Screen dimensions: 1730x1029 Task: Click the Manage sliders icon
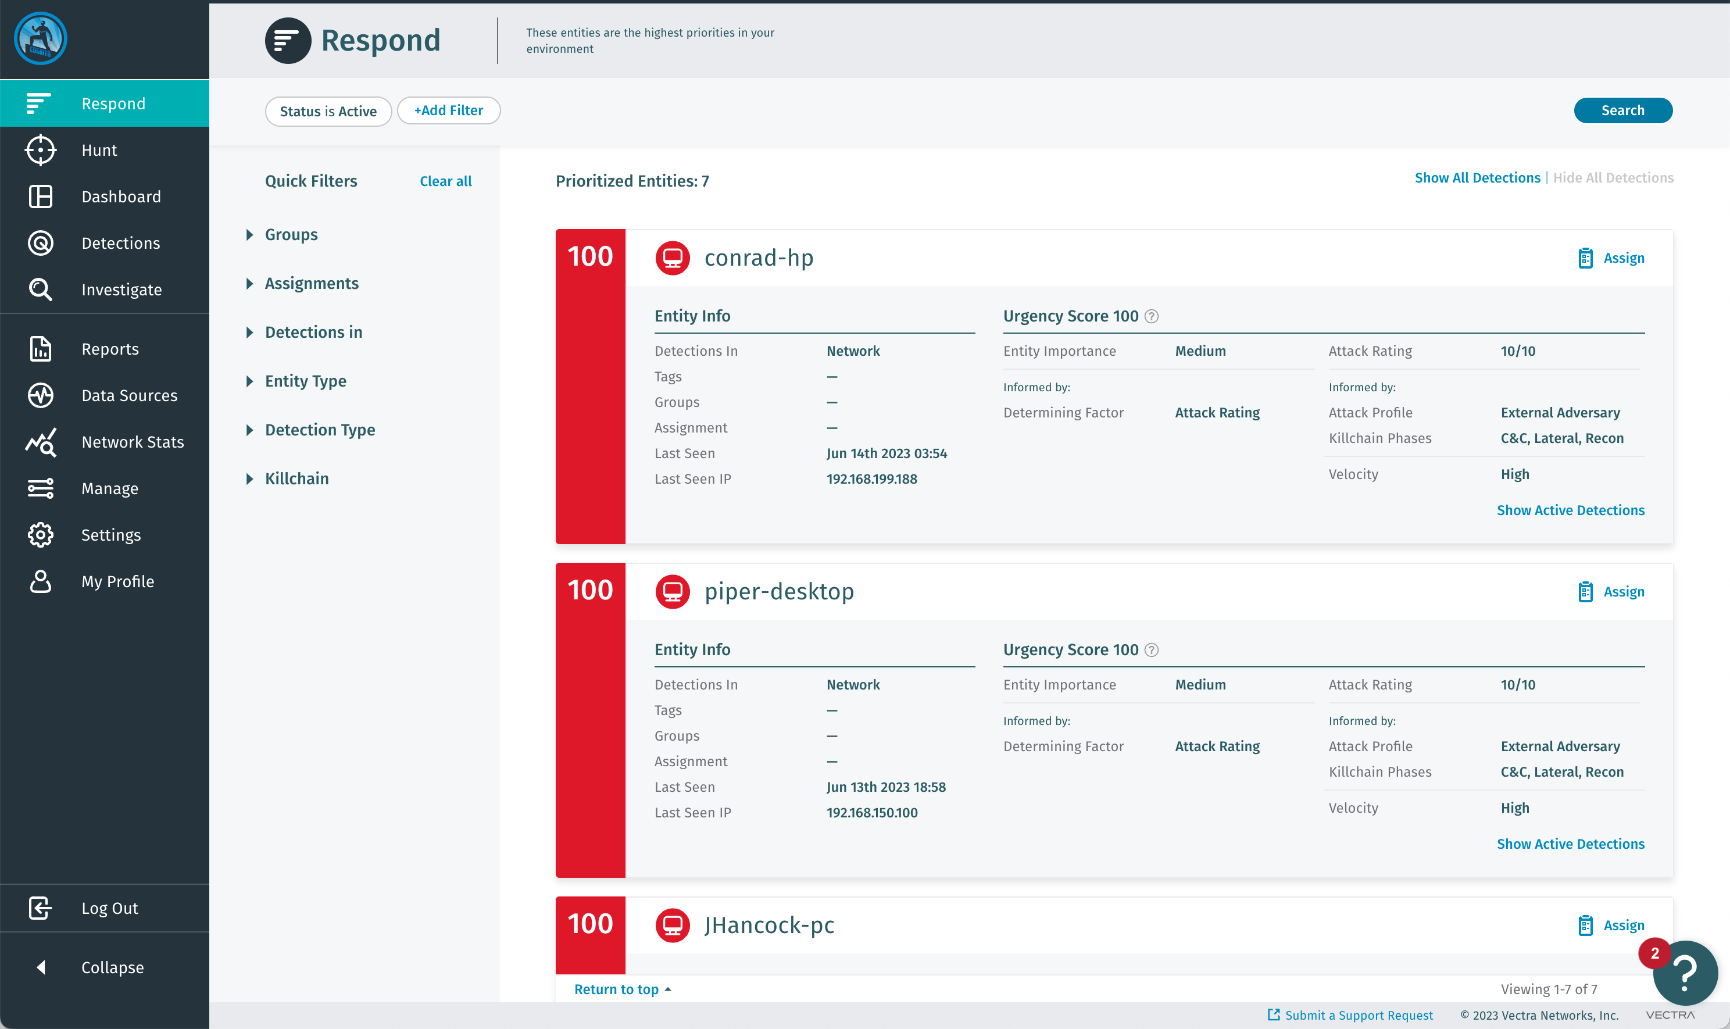click(x=40, y=488)
